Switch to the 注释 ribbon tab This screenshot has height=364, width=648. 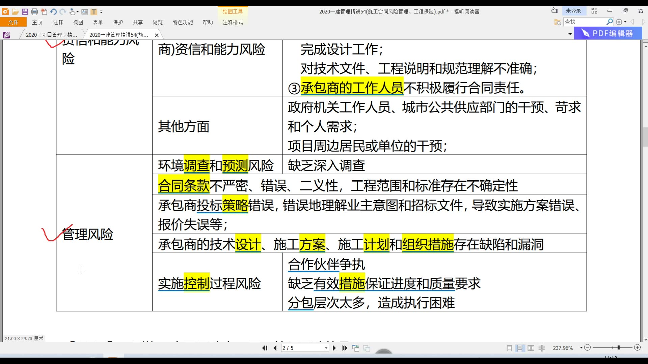(58, 22)
